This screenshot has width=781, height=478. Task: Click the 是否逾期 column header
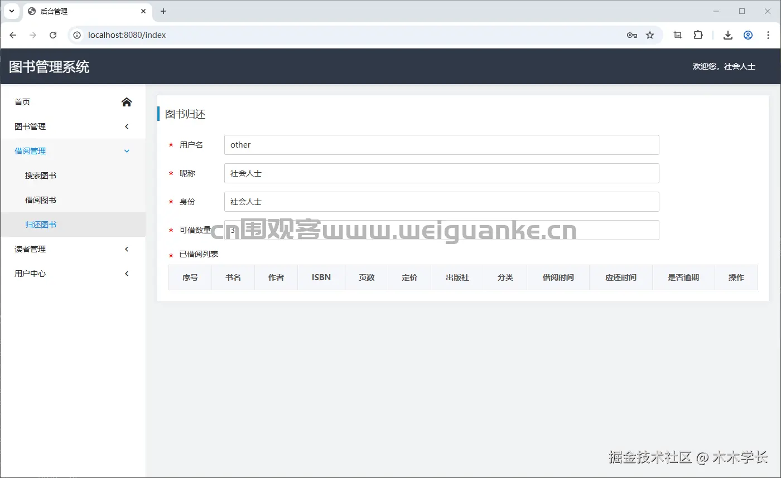pos(683,277)
